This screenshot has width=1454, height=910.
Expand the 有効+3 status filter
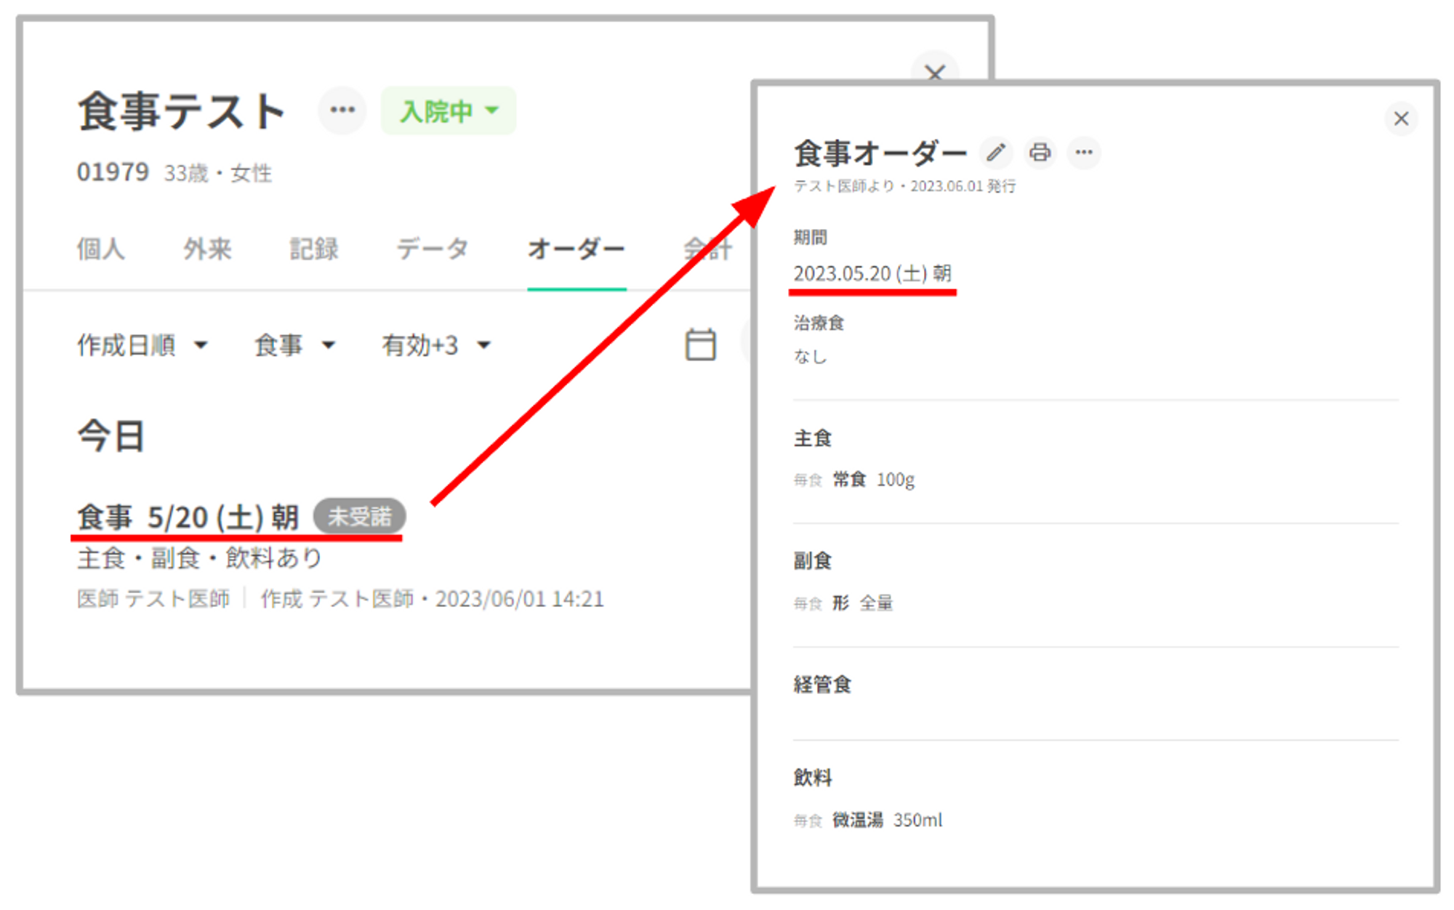(436, 345)
